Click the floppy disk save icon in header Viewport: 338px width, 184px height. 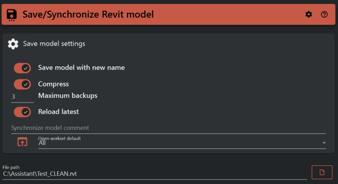coord(12,14)
